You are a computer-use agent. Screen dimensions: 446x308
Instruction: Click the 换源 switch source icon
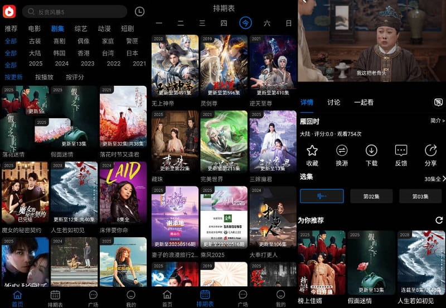[x=342, y=150]
